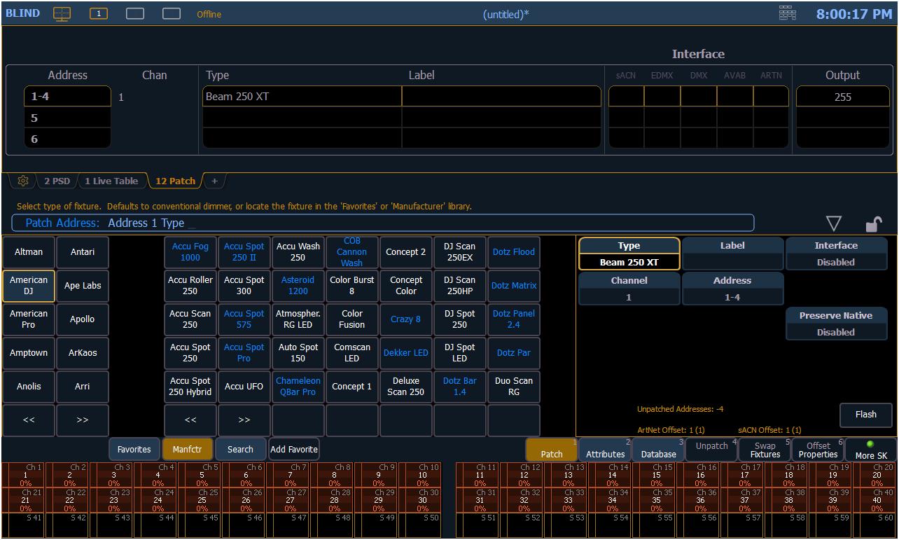This screenshot has height=540, width=899.
Task: Click Swap Fixtures softkey
Action: (765, 450)
